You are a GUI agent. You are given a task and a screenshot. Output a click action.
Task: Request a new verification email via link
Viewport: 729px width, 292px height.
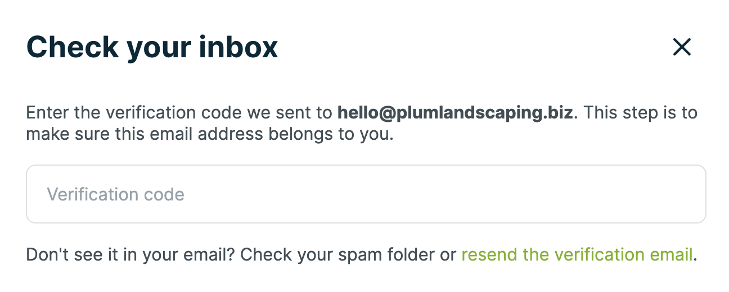tap(577, 255)
